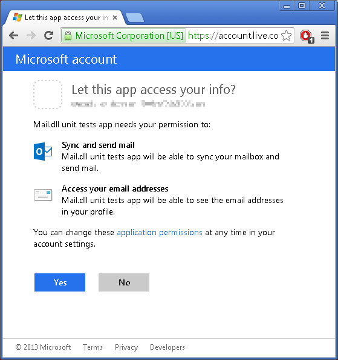Click the 'Let this app access your info?' heading
The image size is (338, 360).
tap(154, 90)
